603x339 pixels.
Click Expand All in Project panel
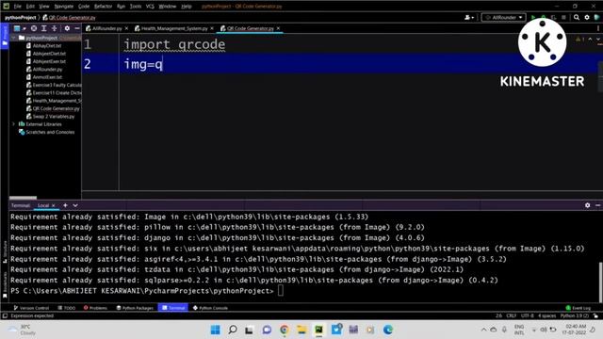point(44,28)
